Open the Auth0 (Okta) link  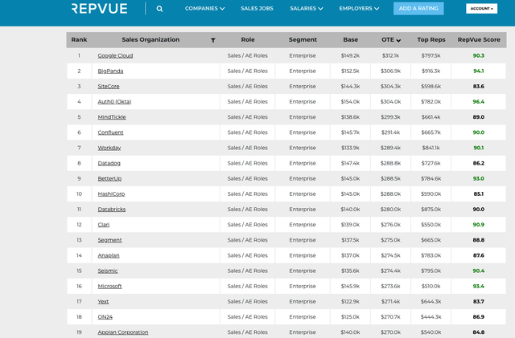pos(114,102)
